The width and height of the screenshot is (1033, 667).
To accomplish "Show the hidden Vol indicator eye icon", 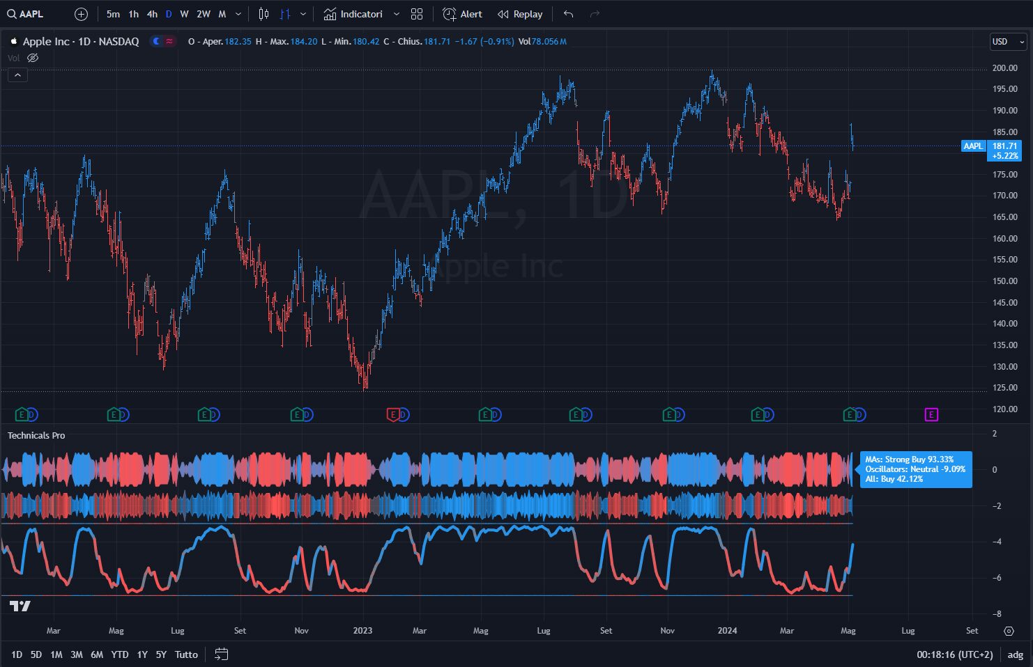I will pyautogui.click(x=32, y=58).
